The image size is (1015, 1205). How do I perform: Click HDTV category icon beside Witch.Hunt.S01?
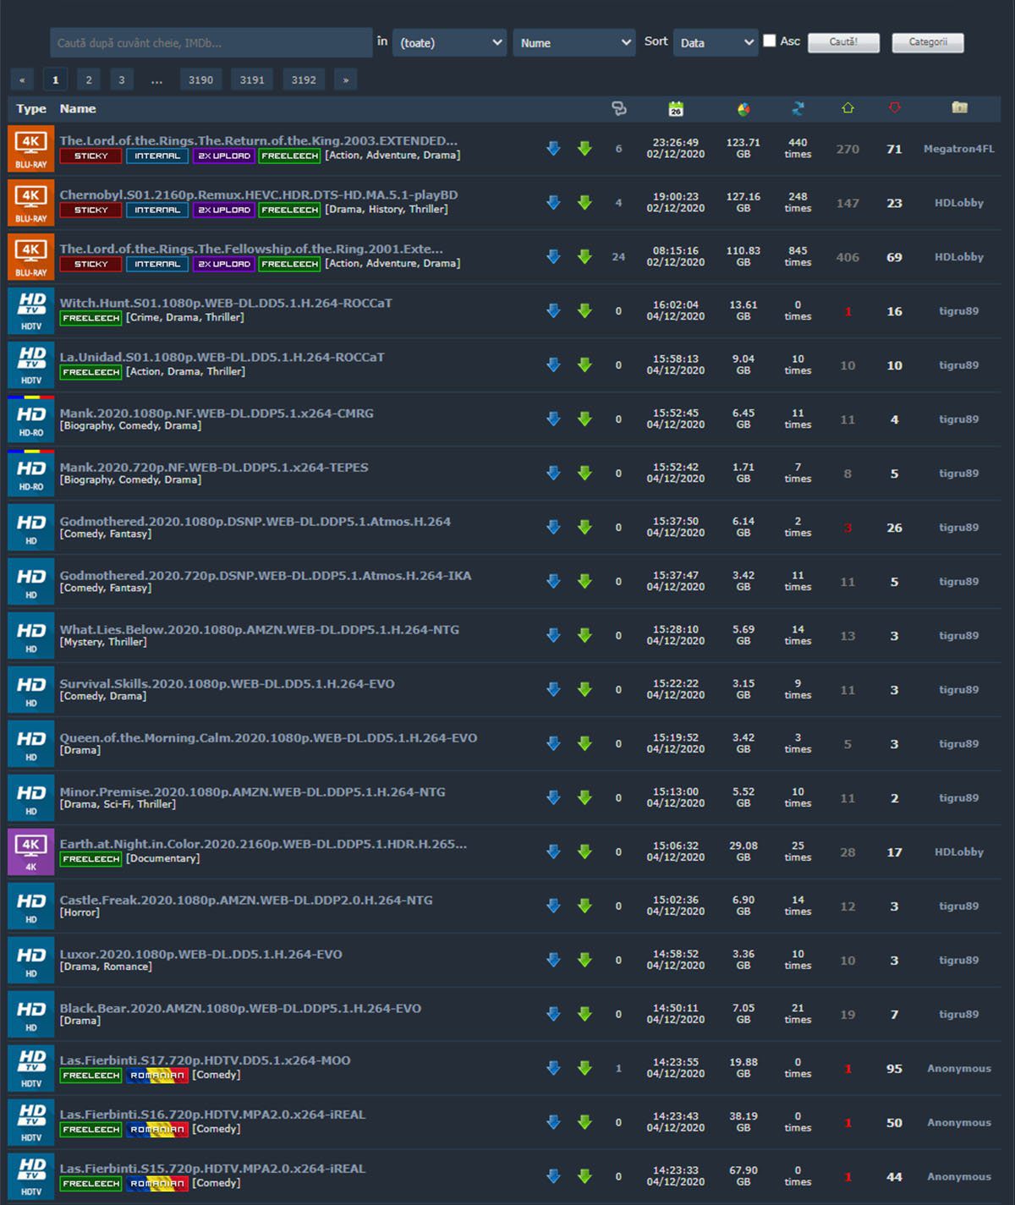click(31, 311)
